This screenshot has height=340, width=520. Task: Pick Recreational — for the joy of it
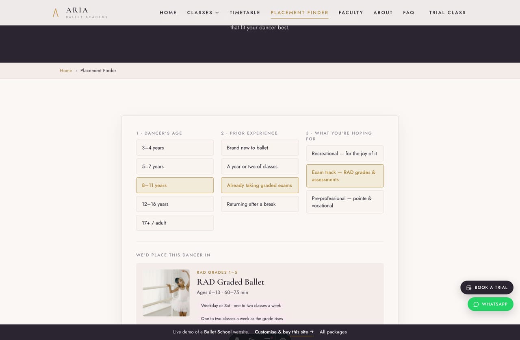pos(345,153)
